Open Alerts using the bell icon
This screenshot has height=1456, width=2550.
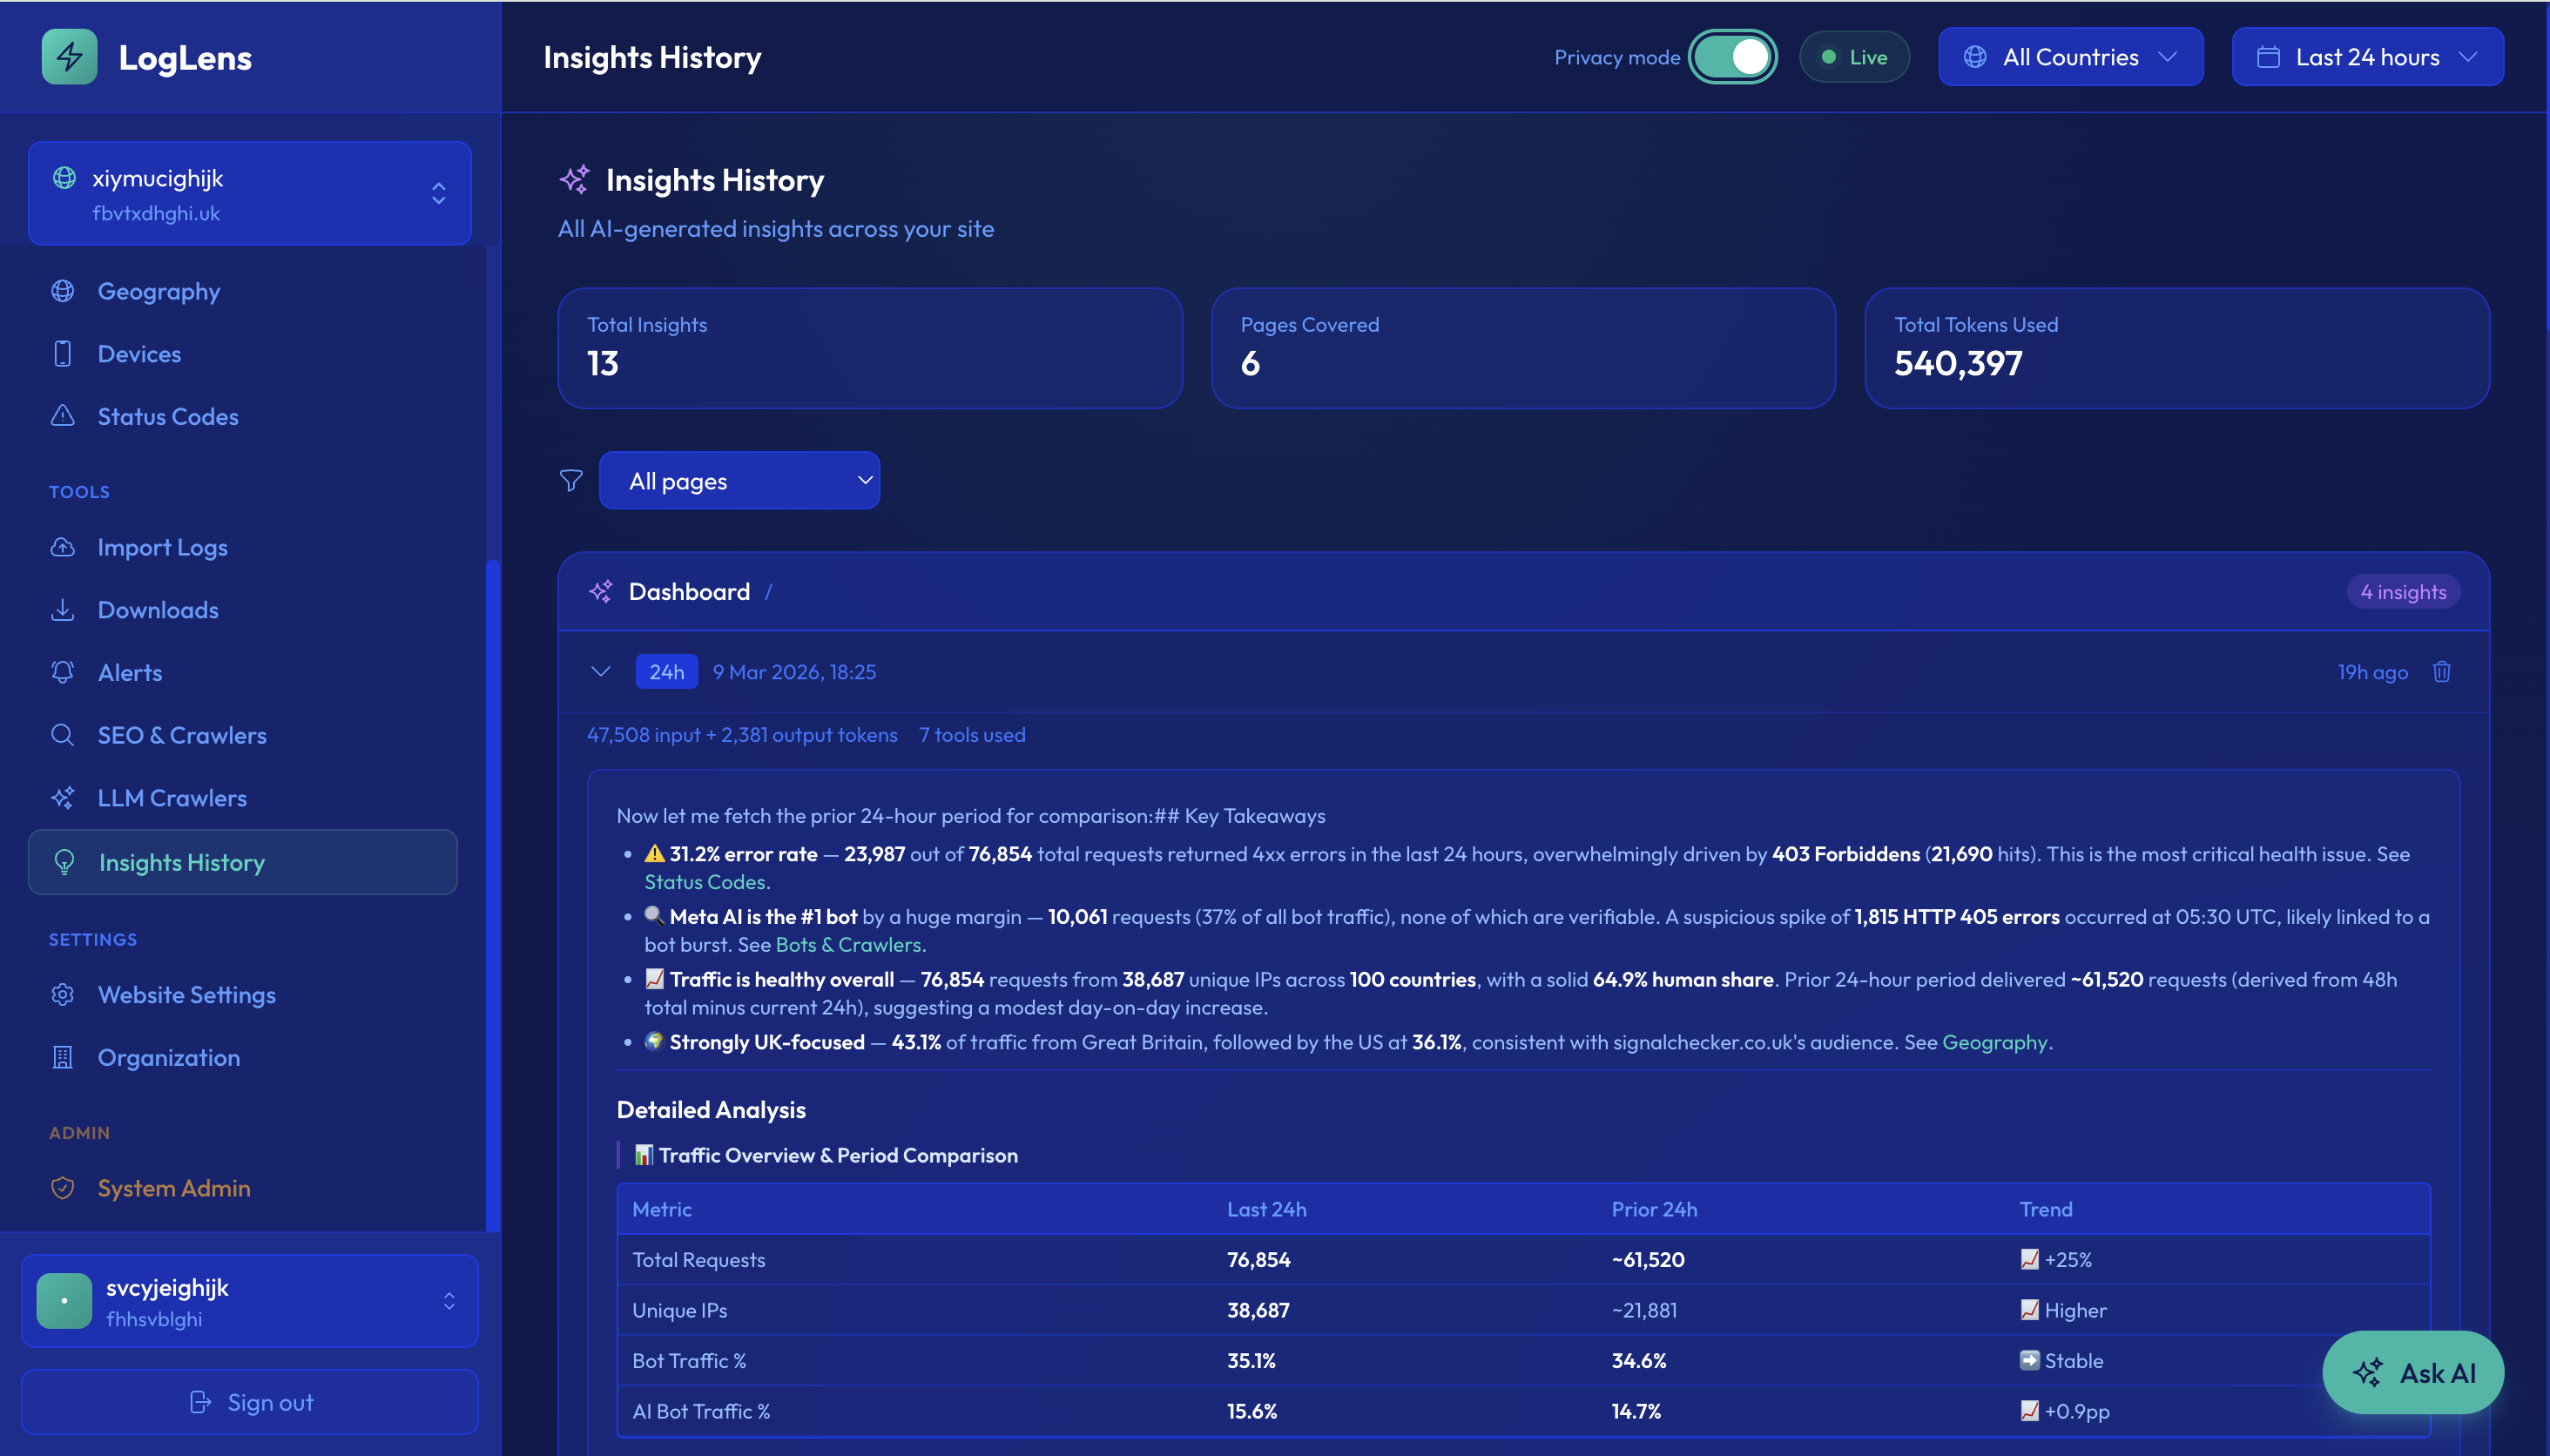(x=63, y=672)
